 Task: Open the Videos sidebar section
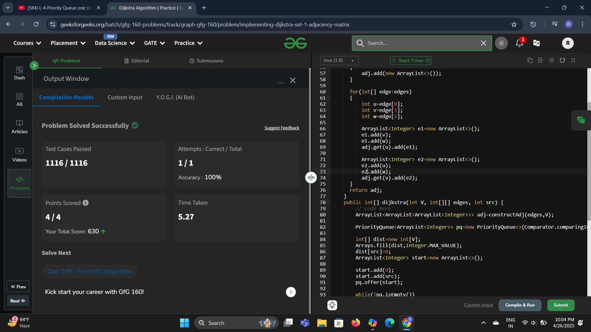tap(19, 154)
